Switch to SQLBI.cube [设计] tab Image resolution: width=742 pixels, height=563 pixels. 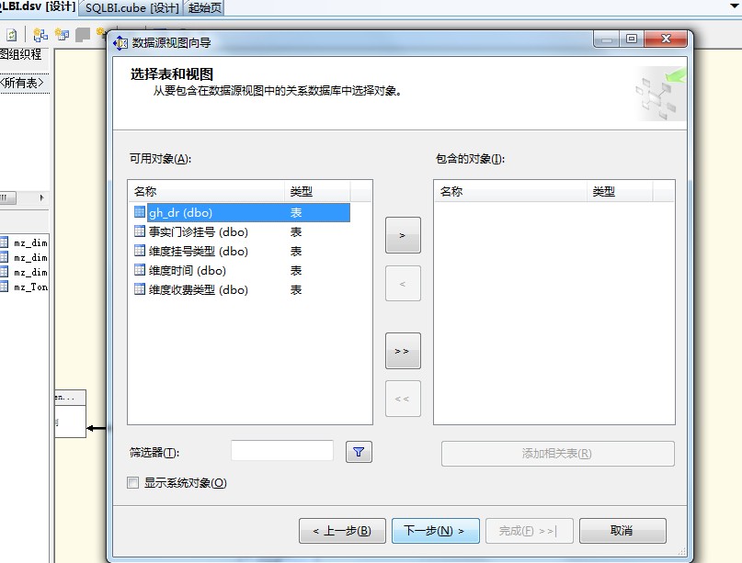tap(132, 8)
